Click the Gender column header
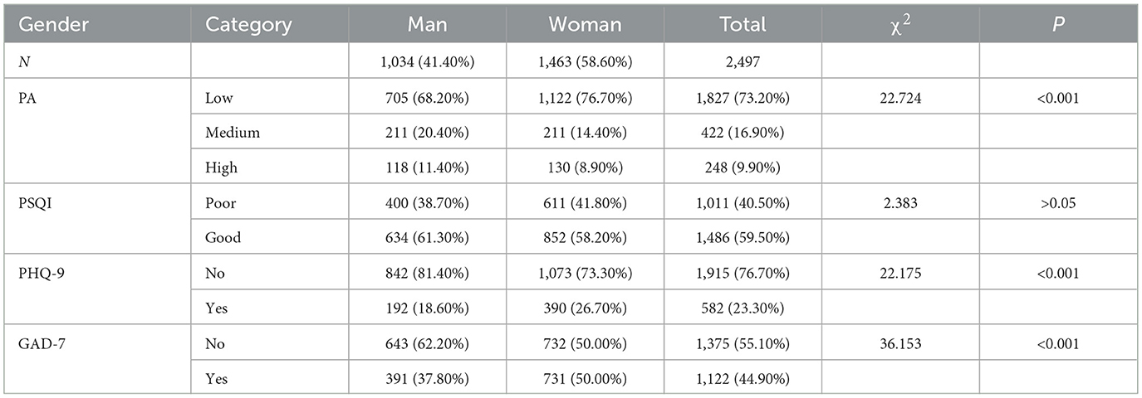The image size is (1142, 398). pyautogui.click(x=49, y=25)
